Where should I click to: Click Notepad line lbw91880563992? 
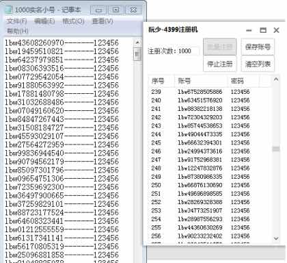(62, 86)
